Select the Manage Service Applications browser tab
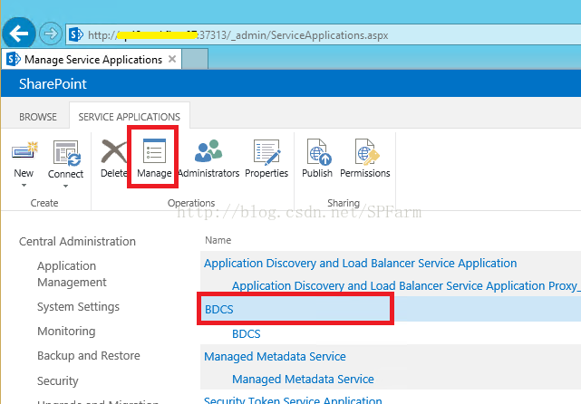Viewport: 581px width, 404px height. pos(92,59)
